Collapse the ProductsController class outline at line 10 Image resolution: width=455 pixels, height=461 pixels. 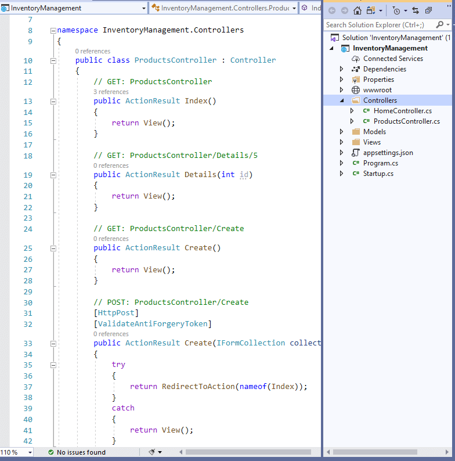coord(53,60)
